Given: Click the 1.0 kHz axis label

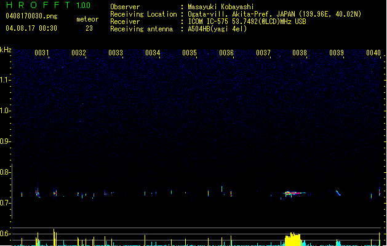Looking at the screenshot, I should click(6, 111).
